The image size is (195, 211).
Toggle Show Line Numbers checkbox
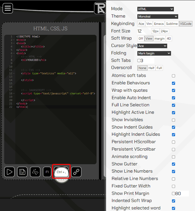coord(174,172)
